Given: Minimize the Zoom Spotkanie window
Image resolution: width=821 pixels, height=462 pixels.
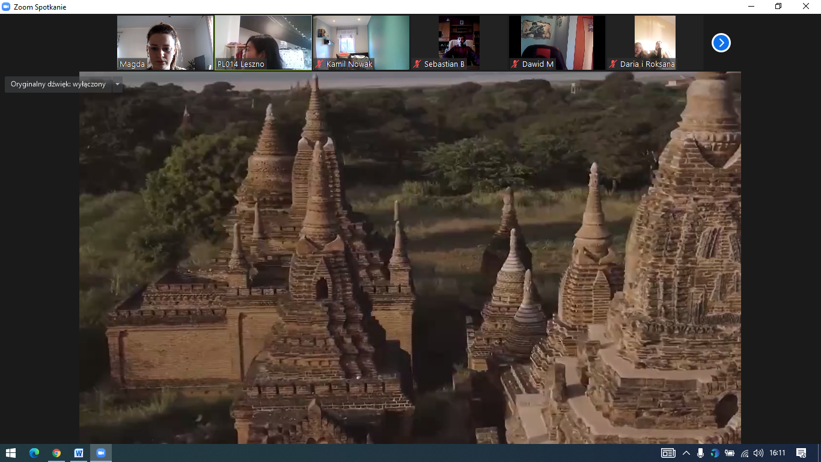Looking at the screenshot, I should click(x=751, y=7).
